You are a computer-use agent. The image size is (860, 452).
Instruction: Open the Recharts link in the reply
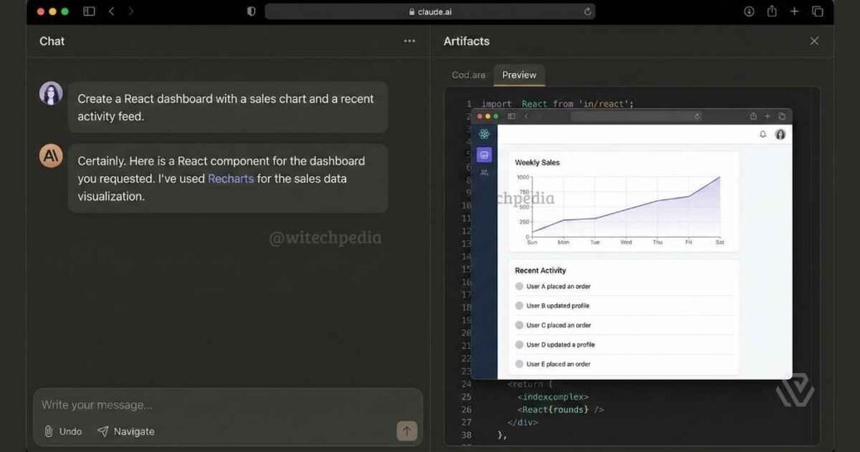pyautogui.click(x=231, y=179)
